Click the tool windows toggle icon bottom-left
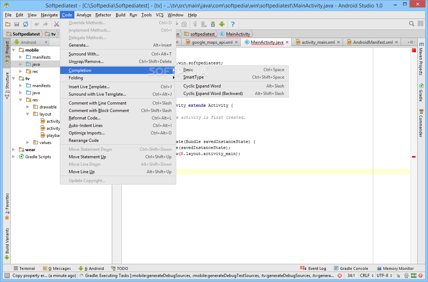The height and width of the screenshot is (282, 428). [x=7, y=275]
